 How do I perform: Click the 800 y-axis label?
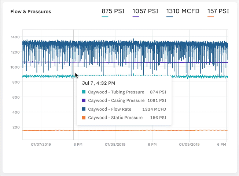(x=16, y=82)
